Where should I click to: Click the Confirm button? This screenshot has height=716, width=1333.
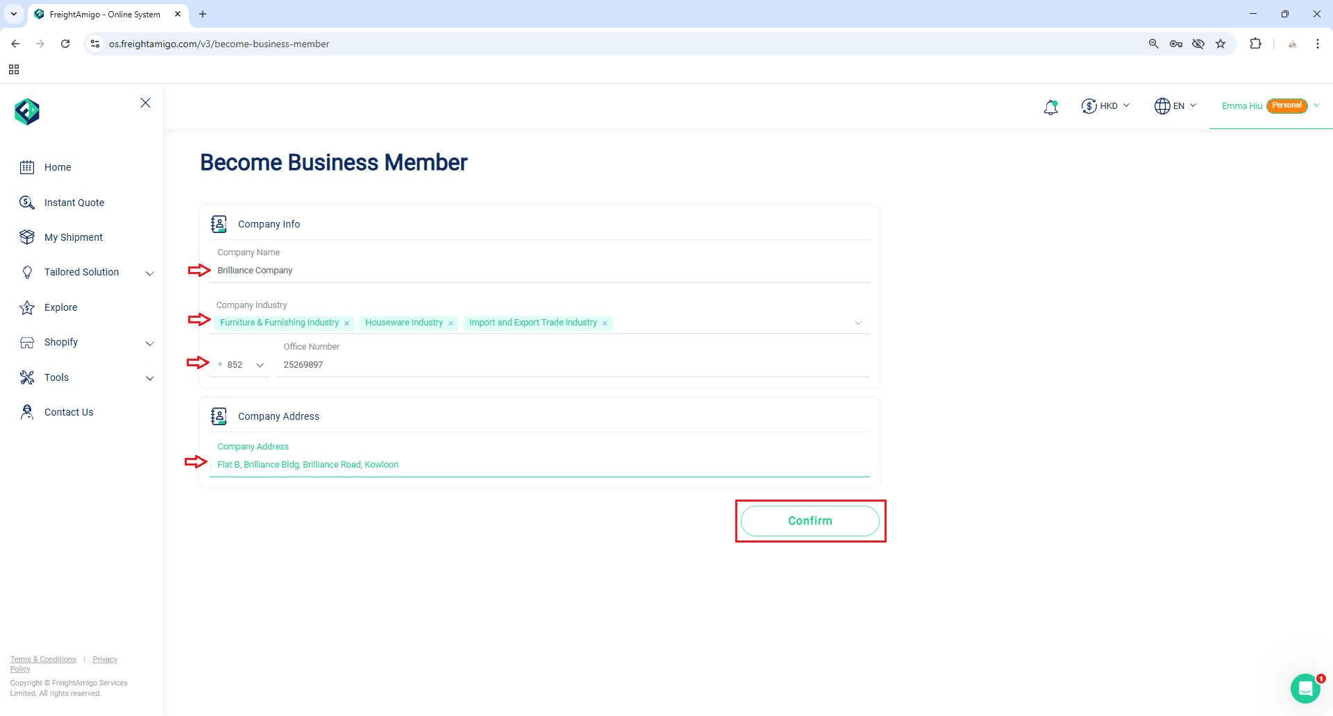point(810,521)
